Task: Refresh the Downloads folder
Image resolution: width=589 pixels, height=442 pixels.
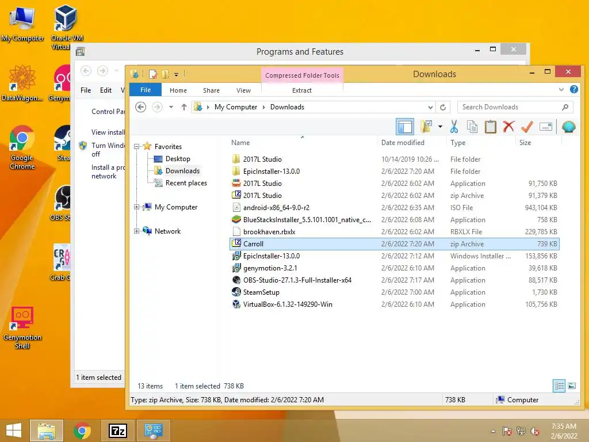Action: pyautogui.click(x=443, y=107)
